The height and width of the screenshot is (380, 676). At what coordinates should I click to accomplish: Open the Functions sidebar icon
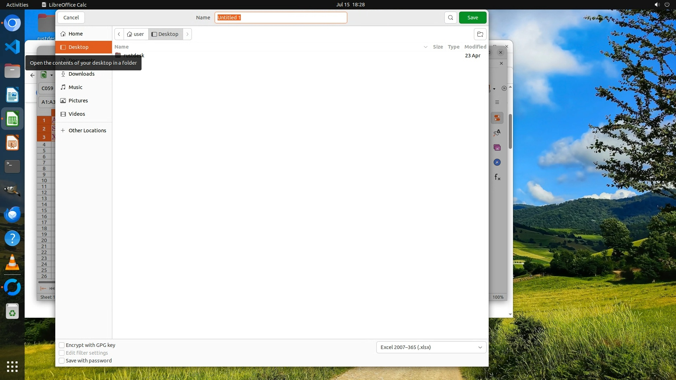click(497, 177)
